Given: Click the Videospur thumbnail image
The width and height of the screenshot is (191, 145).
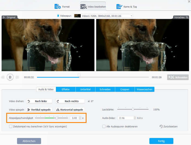Looking at the screenshot, I should 77,16.
